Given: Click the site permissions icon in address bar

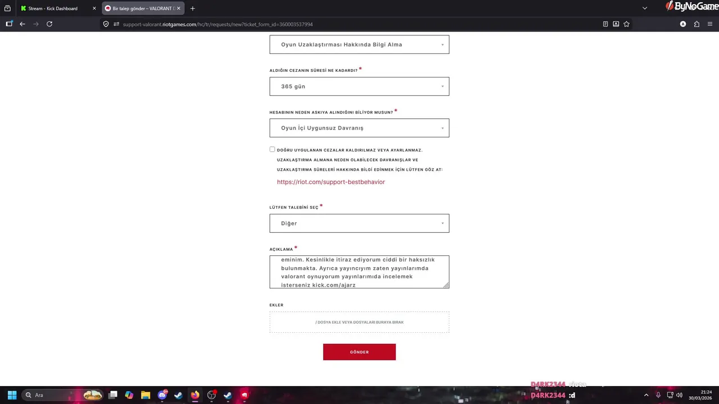Looking at the screenshot, I should 117,24.
